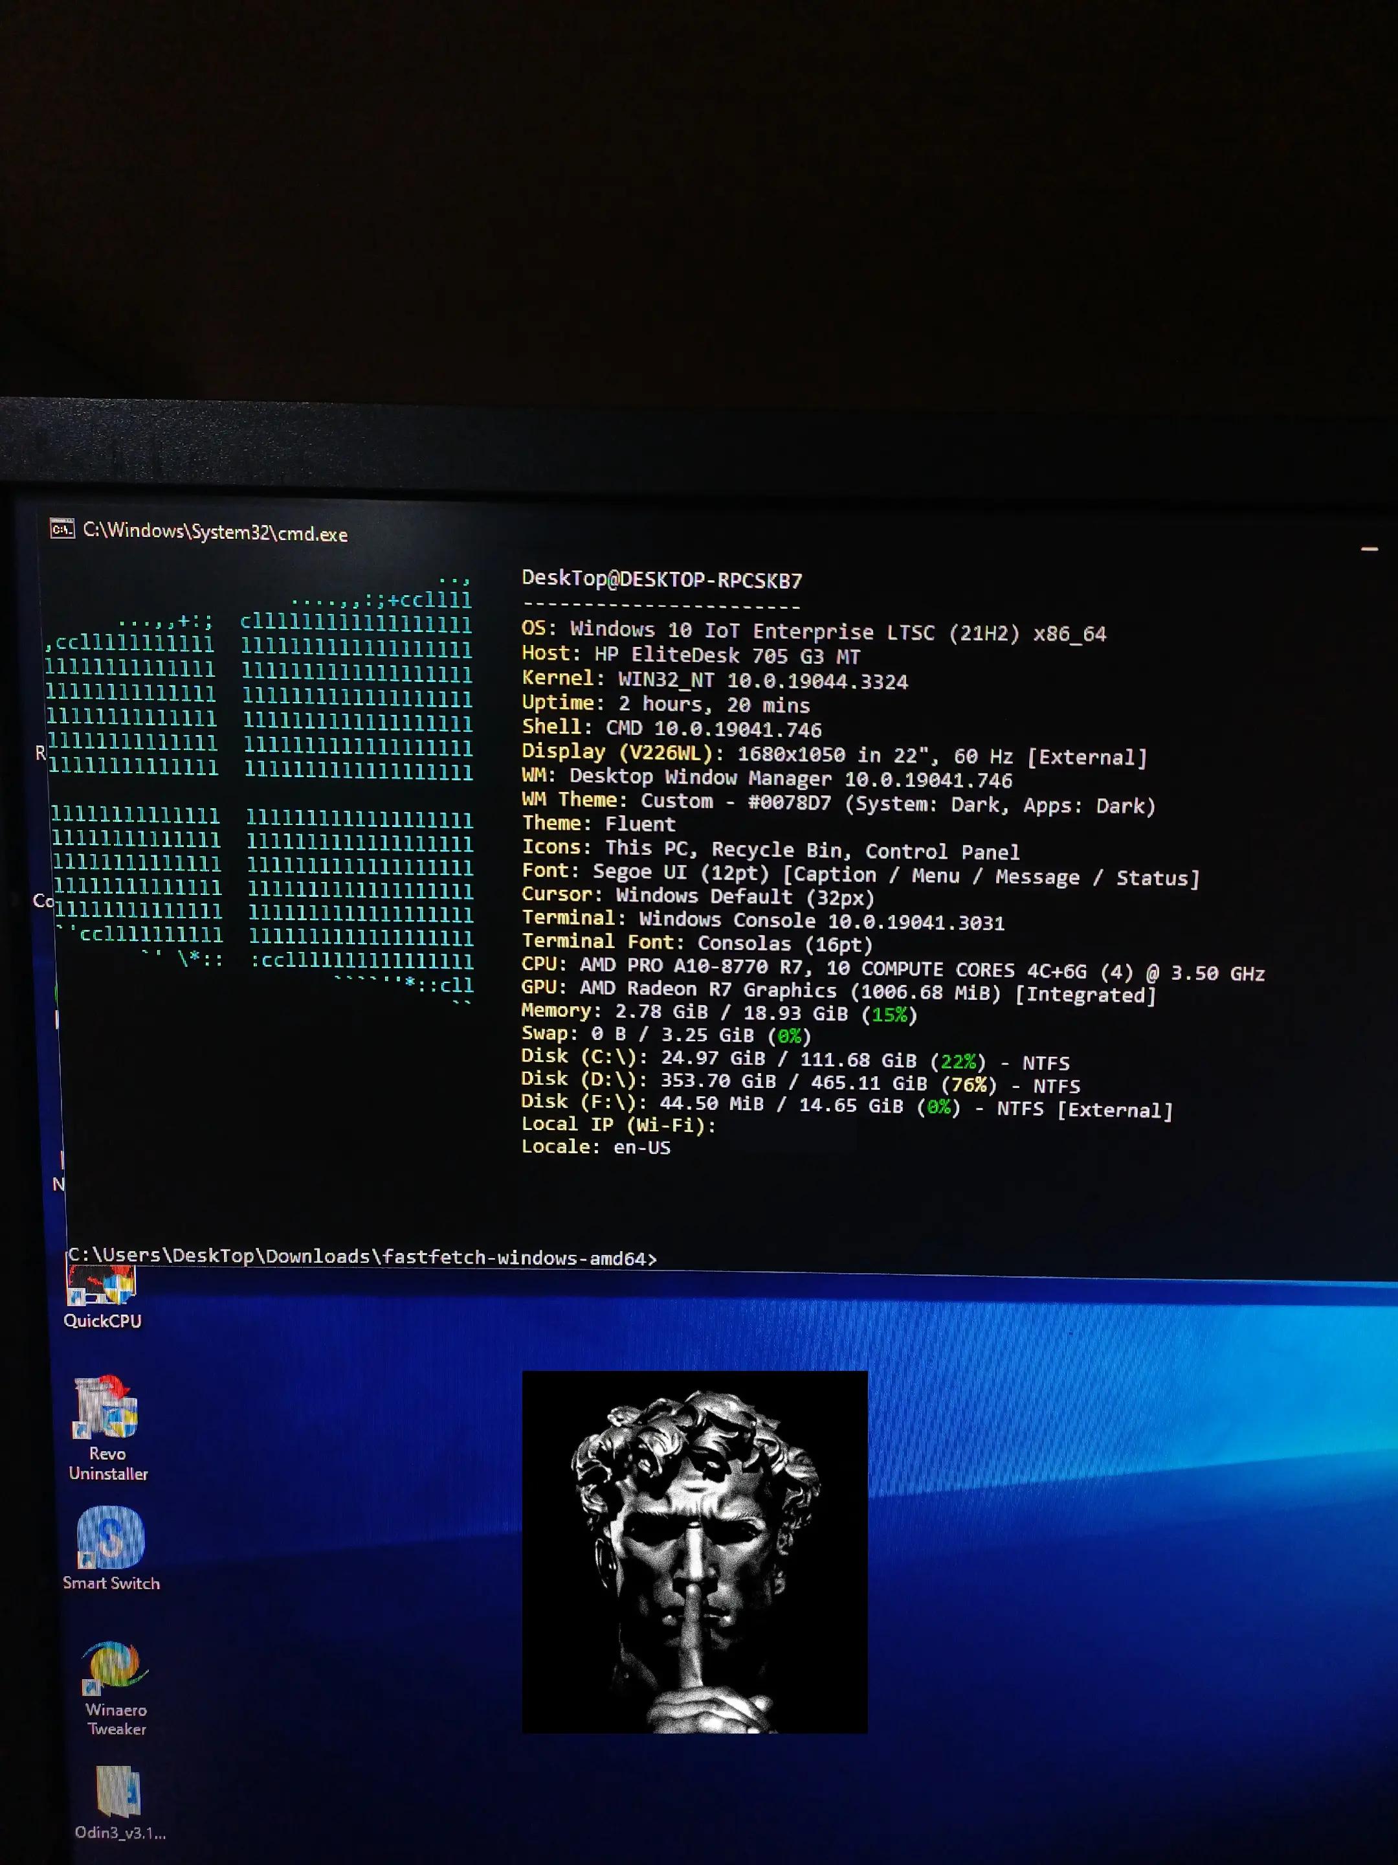Select the WM Theme Custom #0078D7 line
The width and height of the screenshot is (1398, 1865).
coord(838,802)
